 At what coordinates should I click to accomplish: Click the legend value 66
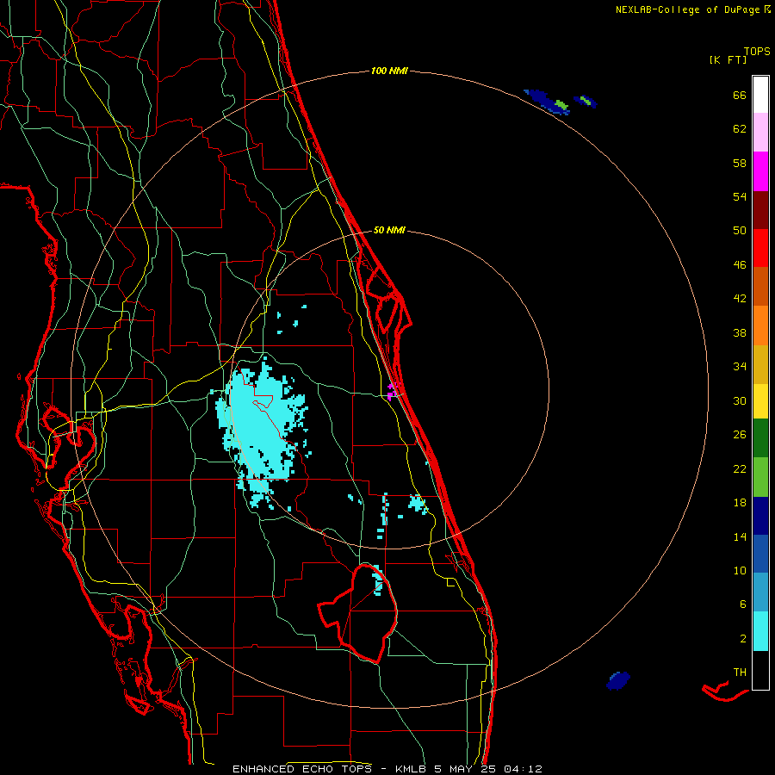(x=740, y=95)
